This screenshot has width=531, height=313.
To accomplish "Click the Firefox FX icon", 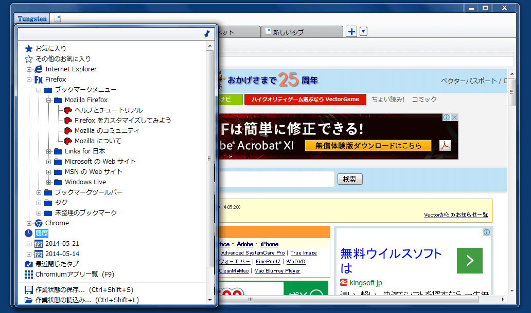I will click(39, 80).
